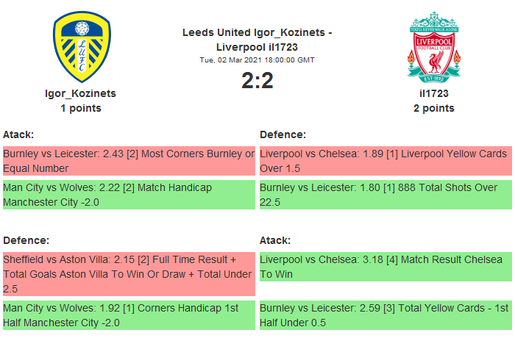Click Igor_Kozinets '1 points' label
The image size is (515, 338).
point(81,108)
